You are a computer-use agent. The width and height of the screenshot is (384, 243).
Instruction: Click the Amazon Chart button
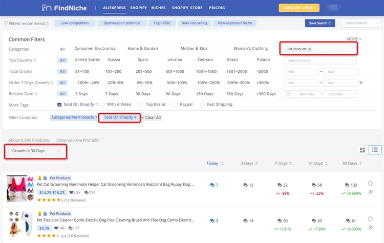tap(299, 8)
